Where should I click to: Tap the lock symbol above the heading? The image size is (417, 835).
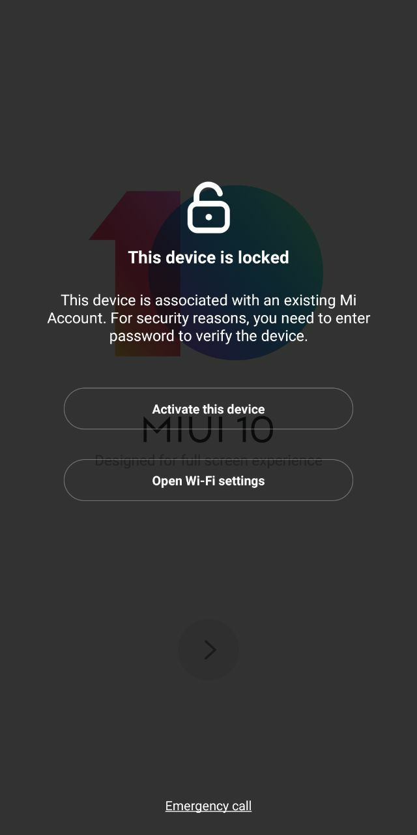coord(208,207)
